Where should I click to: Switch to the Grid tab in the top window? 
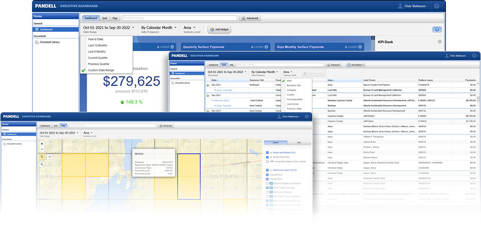pos(105,18)
